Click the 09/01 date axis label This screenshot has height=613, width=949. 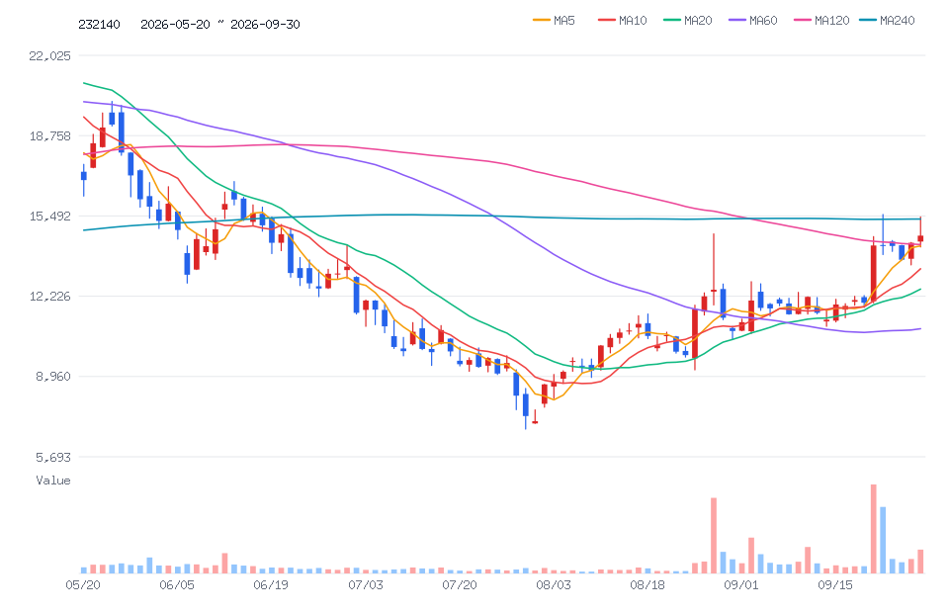[x=741, y=585]
